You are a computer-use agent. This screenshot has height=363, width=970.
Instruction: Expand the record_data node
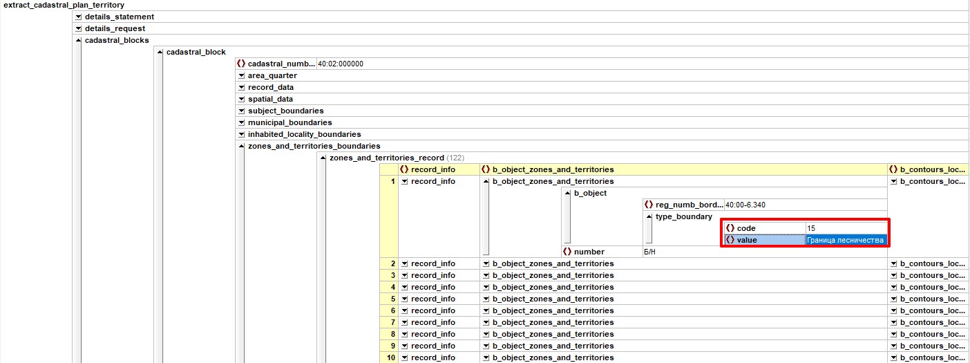tap(241, 87)
